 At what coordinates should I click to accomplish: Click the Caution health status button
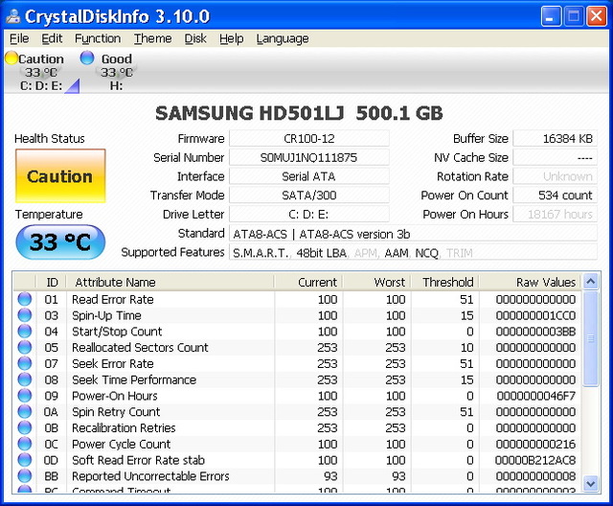60,176
